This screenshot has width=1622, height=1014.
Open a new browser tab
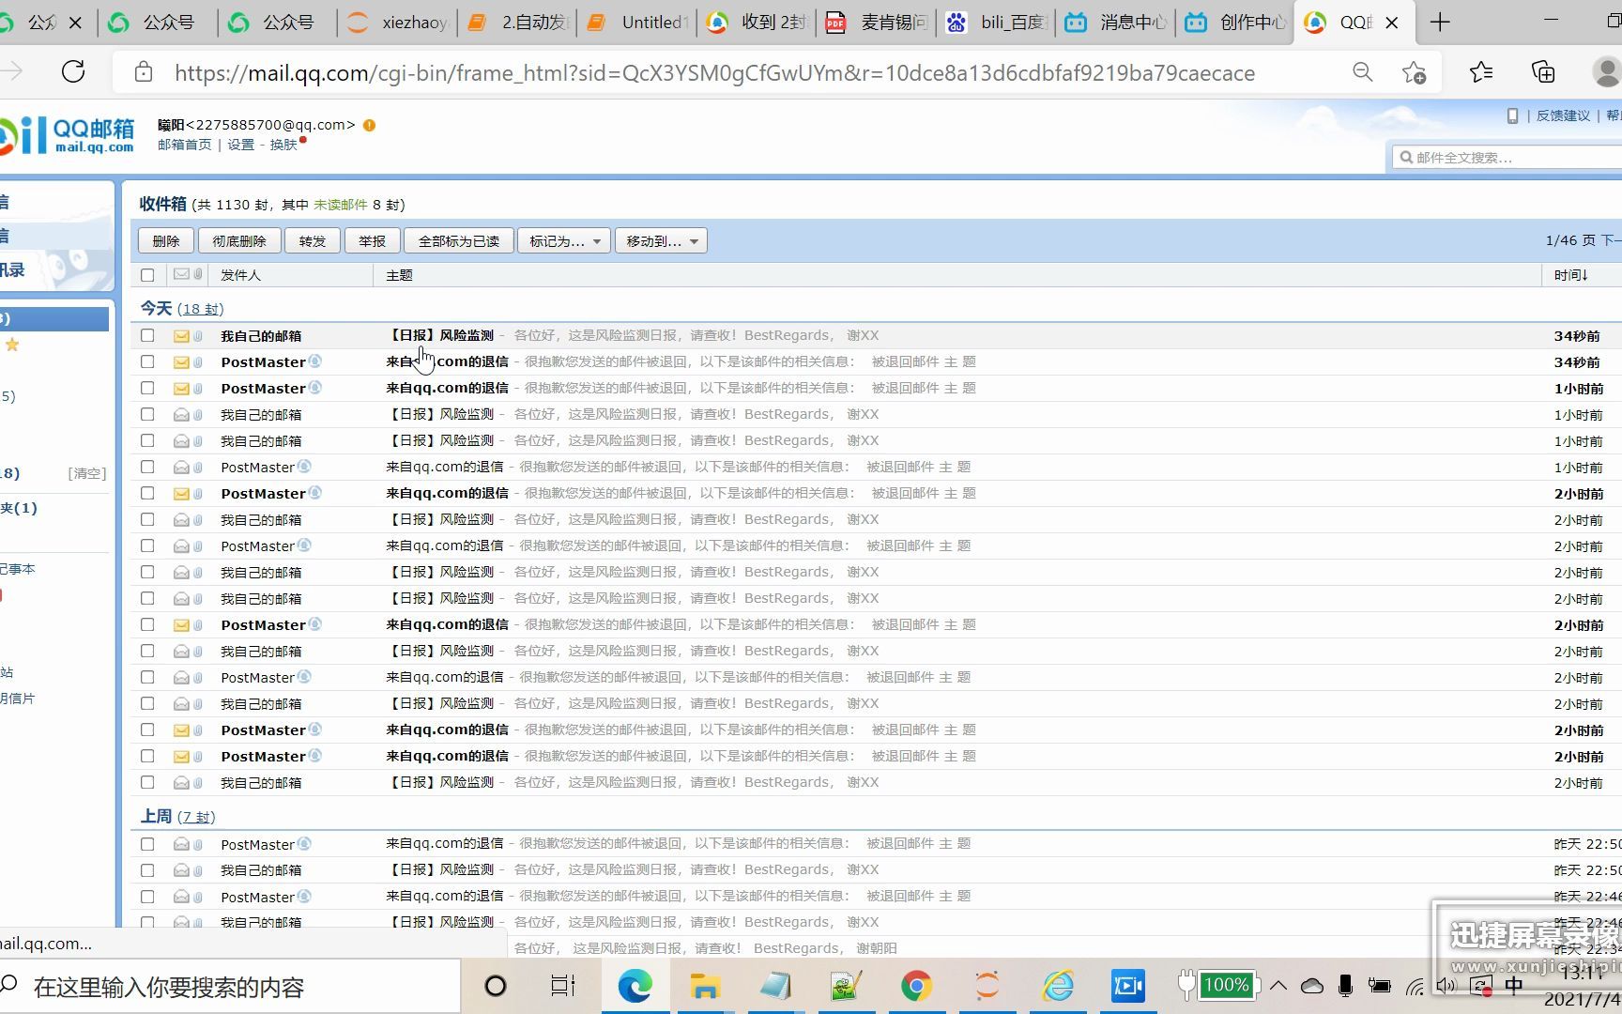pyautogui.click(x=1440, y=23)
